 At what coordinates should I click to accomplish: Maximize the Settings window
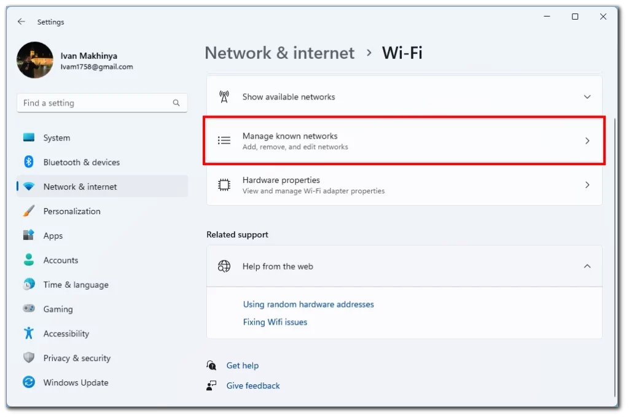[x=575, y=17]
